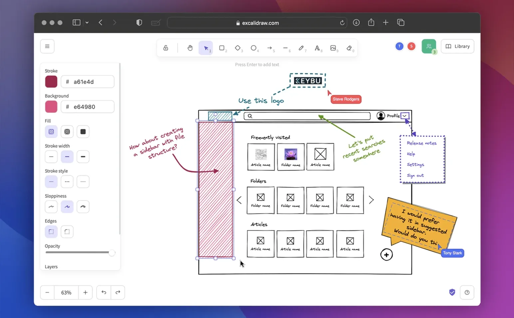This screenshot has height=318, width=514.
Task: Select the Ellipse tool
Action: (x=254, y=48)
